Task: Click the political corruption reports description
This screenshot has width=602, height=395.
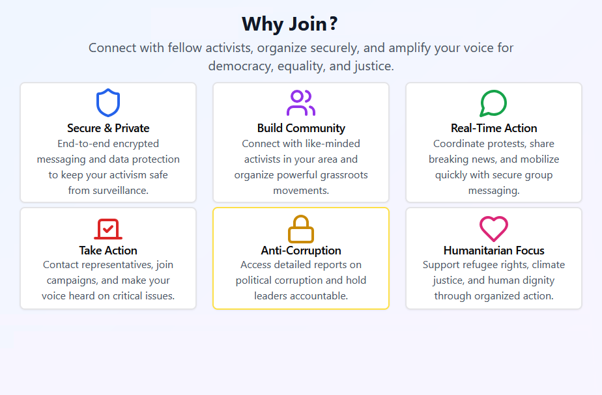Action: point(301,280)
